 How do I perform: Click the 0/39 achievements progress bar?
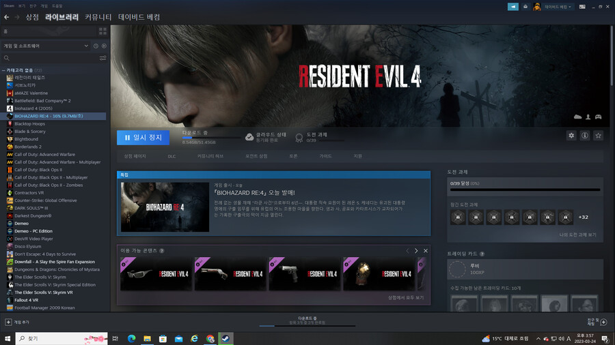point(525,190)
